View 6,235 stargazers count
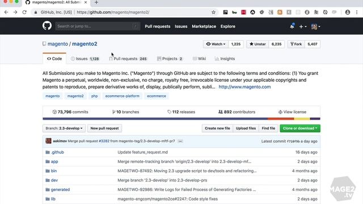Screen dimensions: 363x204 276,44
